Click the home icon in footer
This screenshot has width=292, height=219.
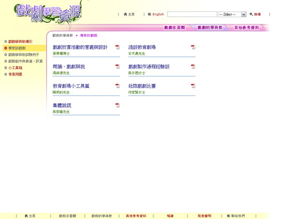click(26, 216)
